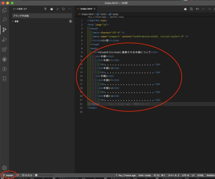Click line 1 '<!DOCTYPE html>' code

(x=97, y=21)
